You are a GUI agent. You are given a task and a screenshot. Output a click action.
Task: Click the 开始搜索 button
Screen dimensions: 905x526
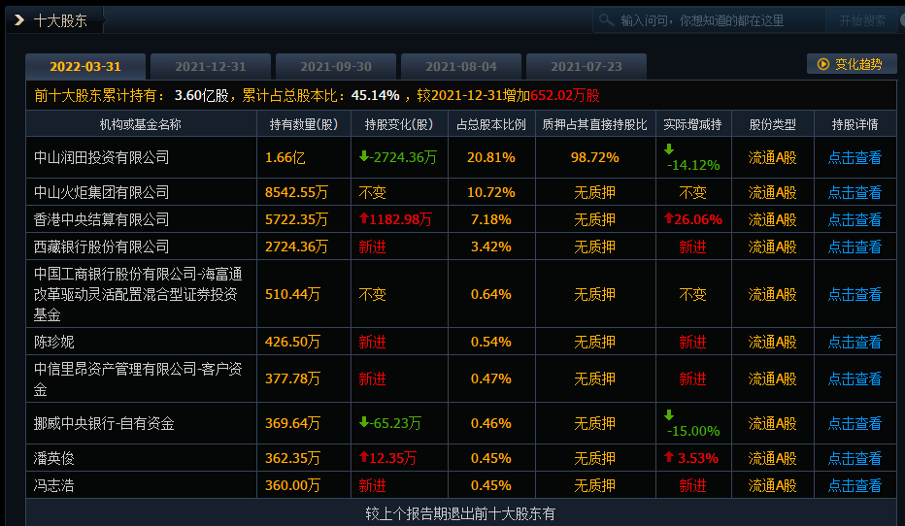[x=862, y=20]
